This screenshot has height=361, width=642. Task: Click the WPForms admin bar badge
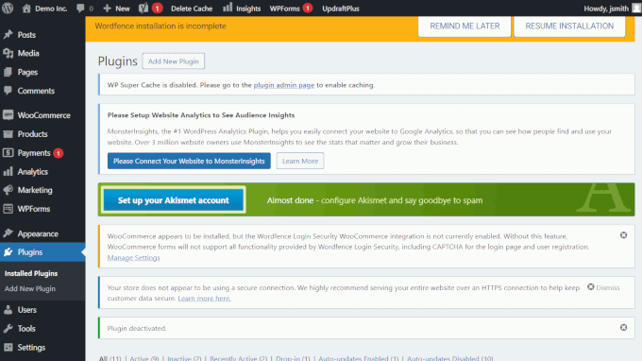pos(308,9)
